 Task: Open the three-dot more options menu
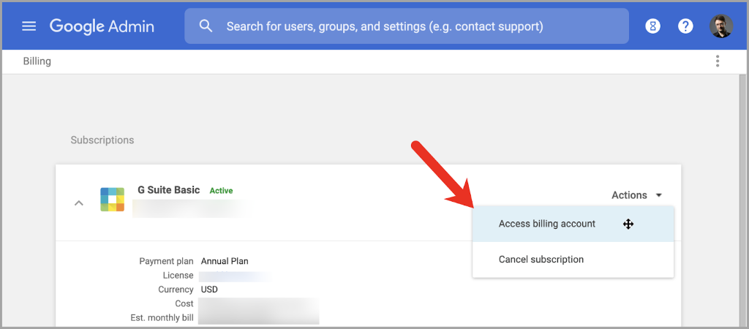pos(718,61)
